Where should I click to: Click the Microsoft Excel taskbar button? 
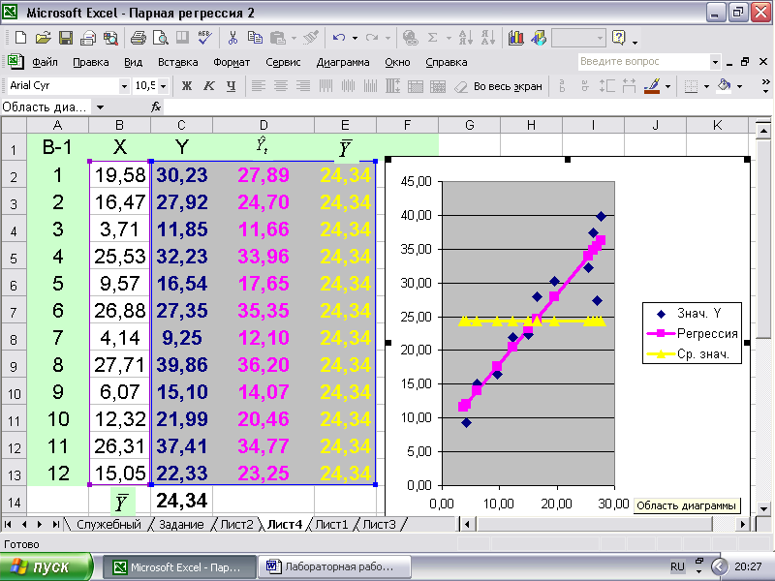pyautogui.click(x=180, y=566)
